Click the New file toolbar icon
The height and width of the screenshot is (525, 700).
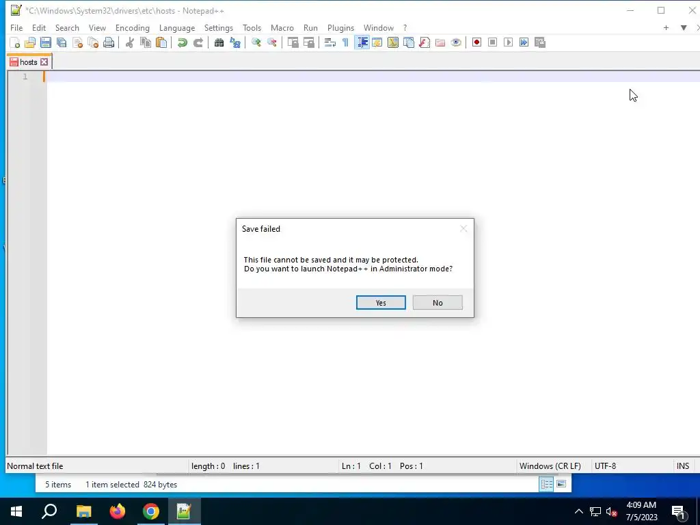click(15, 42)
